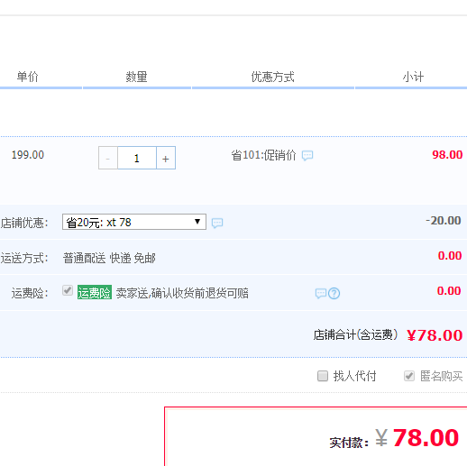Open the freight insurance help question icon
This screenshot has height=466, width=467.
tap(334, 293)
